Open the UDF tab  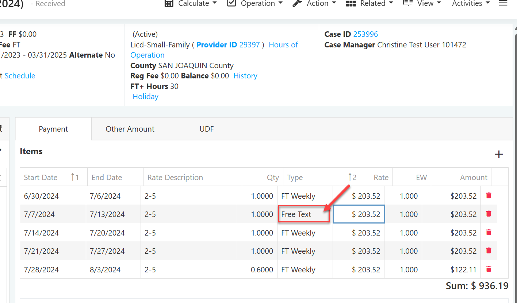[206, 129]
